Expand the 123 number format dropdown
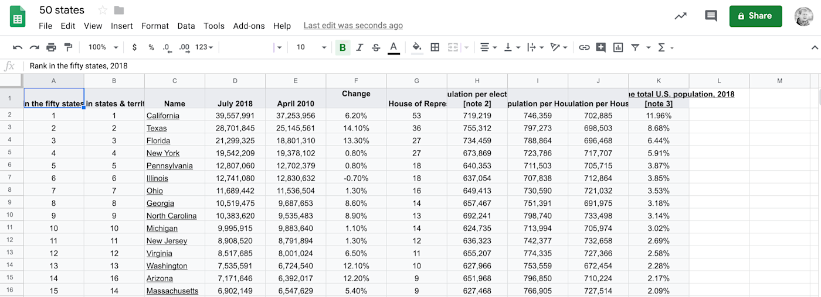Screen dimensions: 821x297 point(204,47)
